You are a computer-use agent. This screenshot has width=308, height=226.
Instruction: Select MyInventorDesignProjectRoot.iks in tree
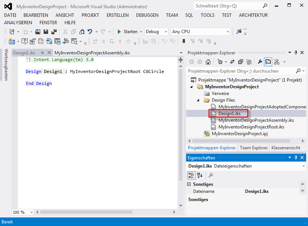pos(251,127)
